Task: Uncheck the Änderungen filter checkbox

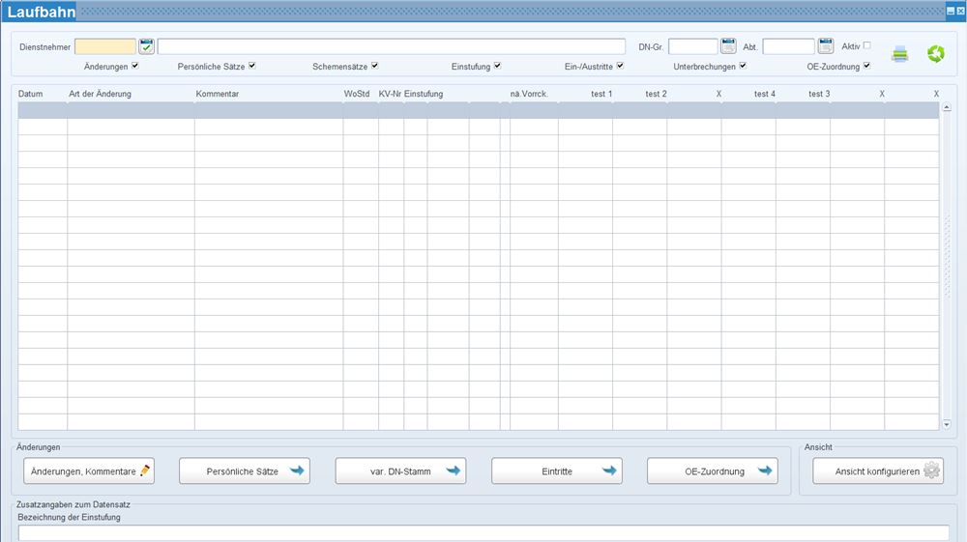Action: (x=135, y=66)
